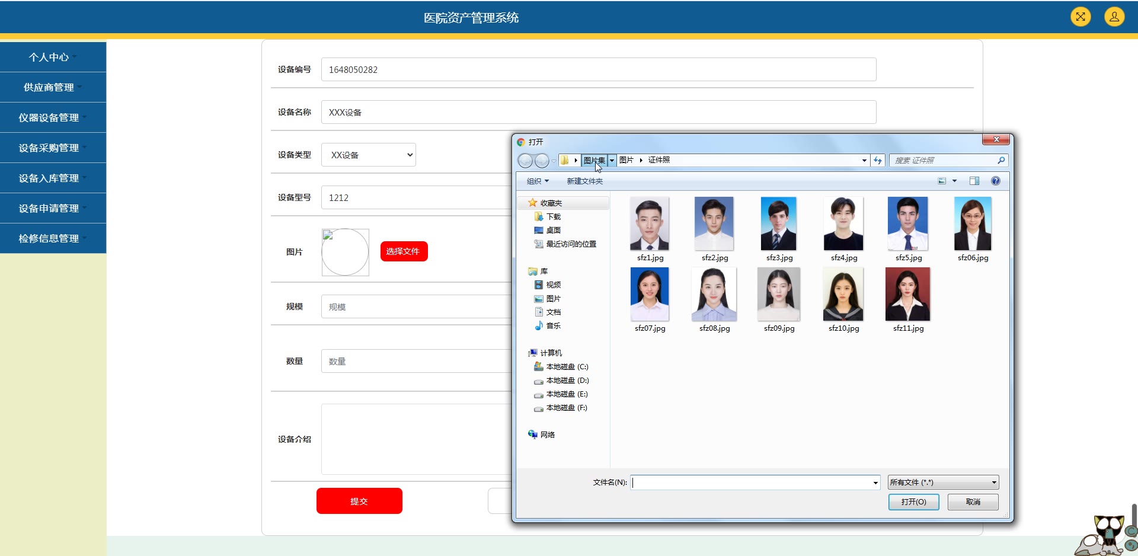This screenshot has width=1138, height=556.
Task: Select the sfz1.jpg thumbnail
Action: click(650, 223)
